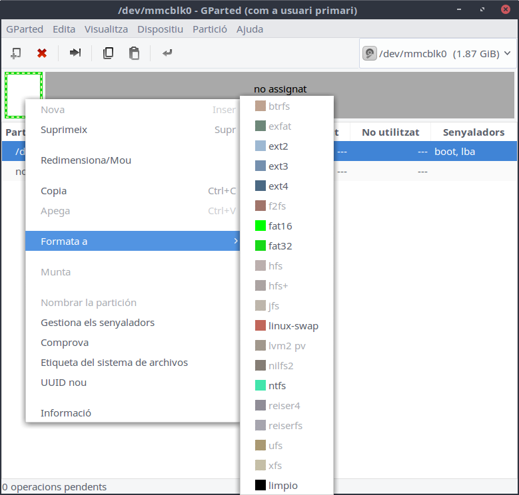This screenshot has width=519, height=495.
Task: Click the resize/move toolbar icon
Action: [75, 53]
